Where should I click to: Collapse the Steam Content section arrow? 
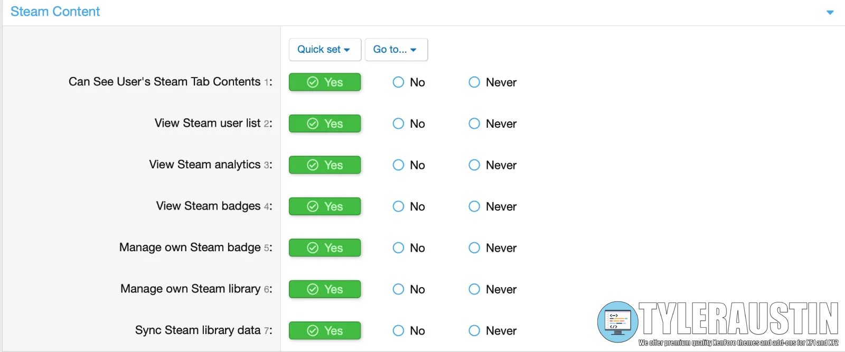830,12
